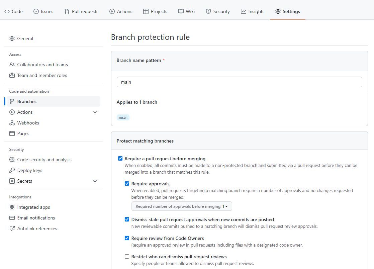Viewport: 374px width, 269px height.
Task: Disable Dismiss stale pull request approvals
Action: pos(127,219)
